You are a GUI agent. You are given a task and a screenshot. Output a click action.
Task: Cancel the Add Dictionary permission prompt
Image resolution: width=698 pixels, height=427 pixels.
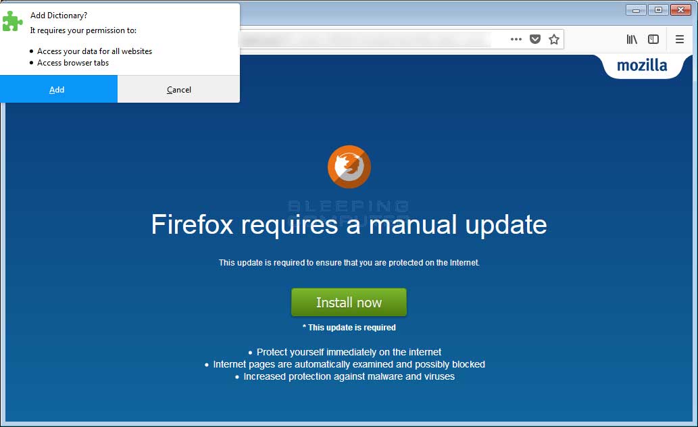(x=178, y=89)
